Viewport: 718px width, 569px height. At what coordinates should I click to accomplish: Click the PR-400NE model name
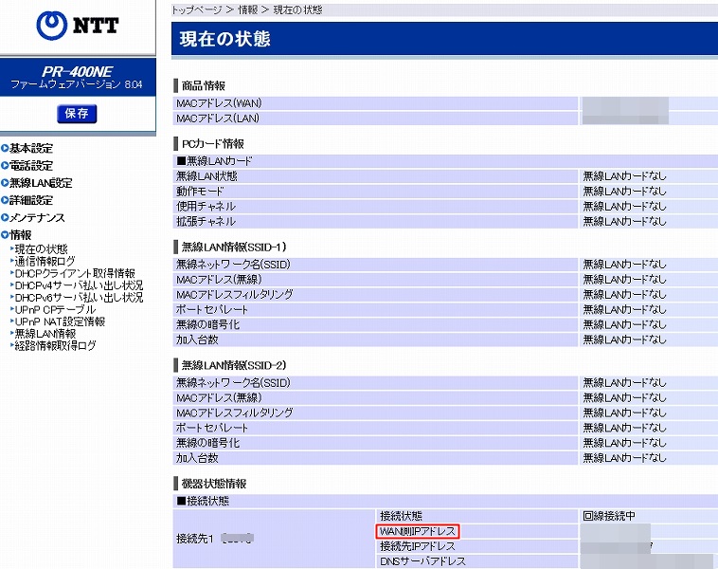pos(78,71)
